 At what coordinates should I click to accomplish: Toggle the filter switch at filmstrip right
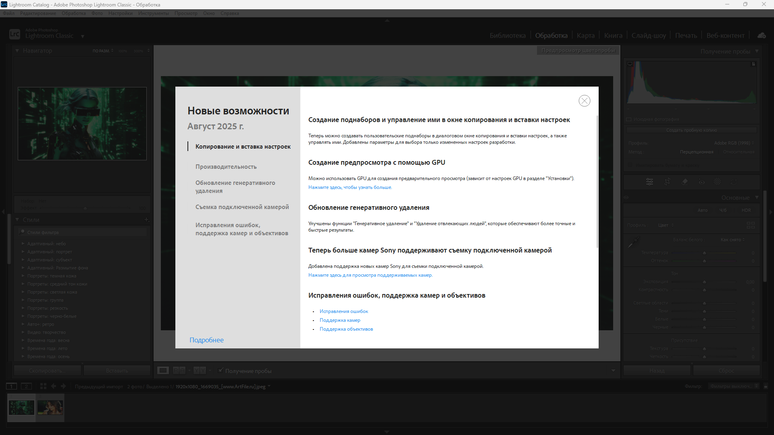pos(766,386)
